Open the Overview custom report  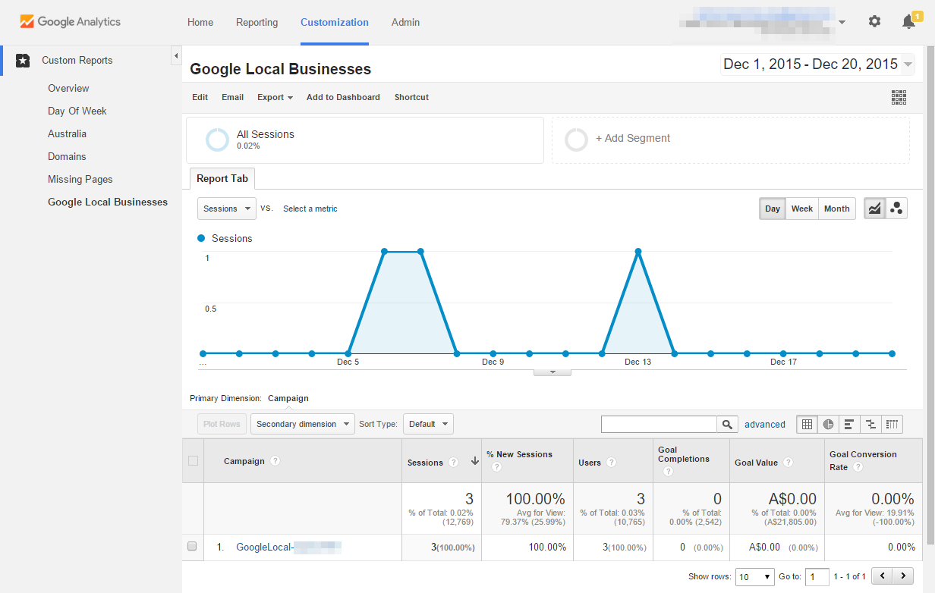coord(68,88)
